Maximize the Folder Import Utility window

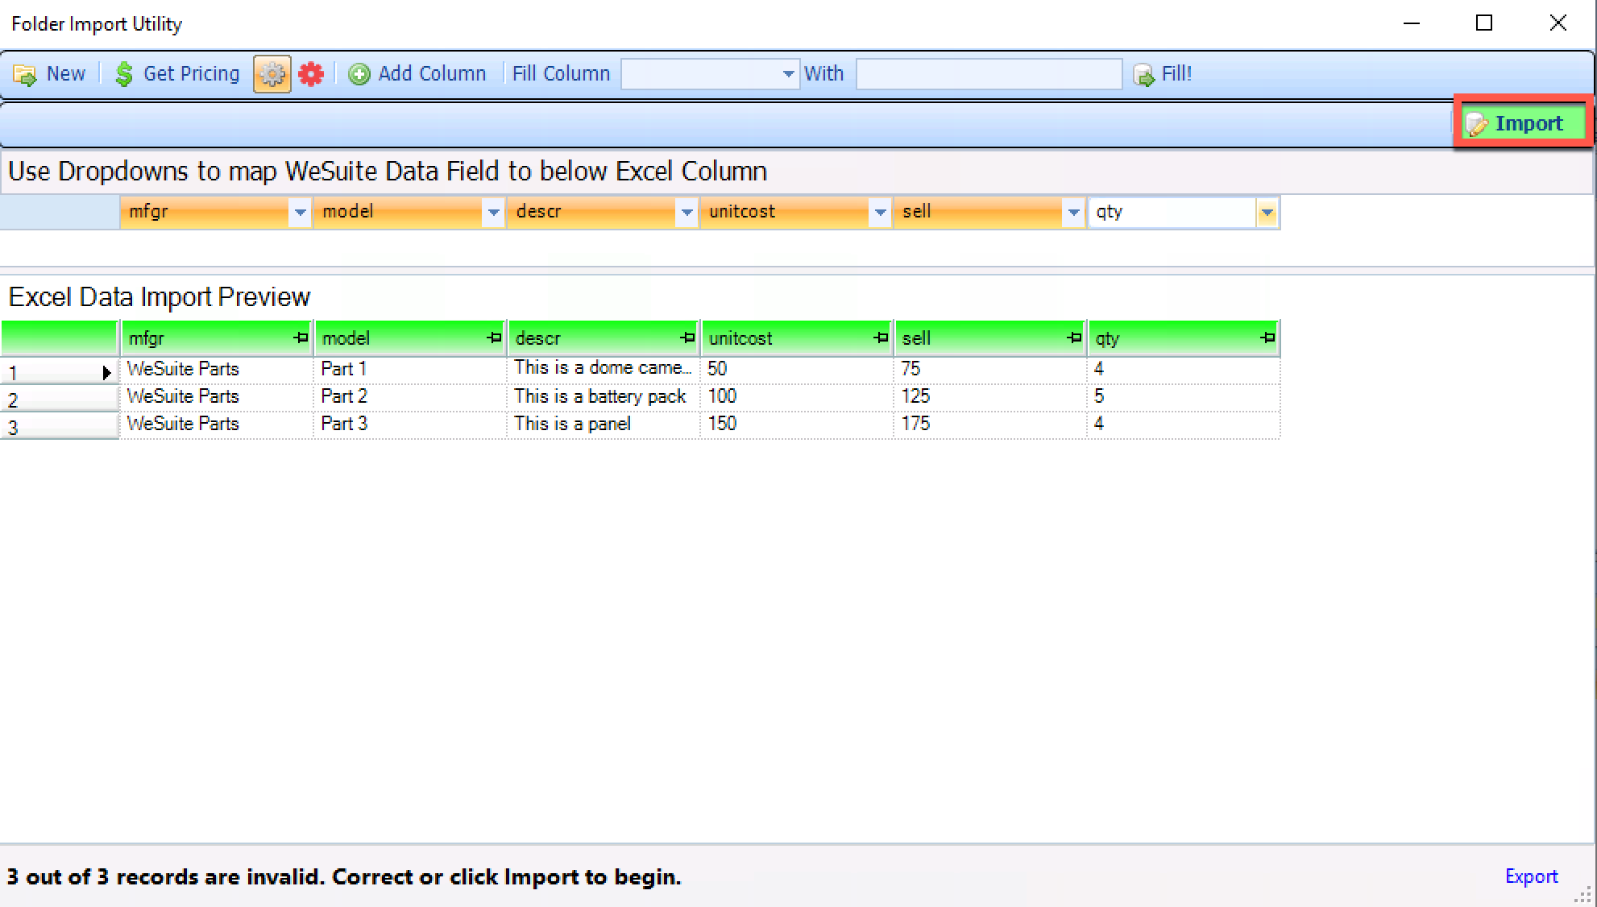[x=1484, y=23]
